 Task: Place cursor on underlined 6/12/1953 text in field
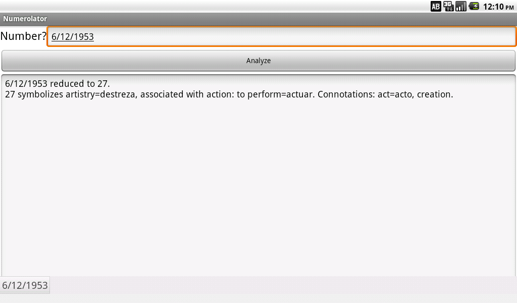click(73, 36)
